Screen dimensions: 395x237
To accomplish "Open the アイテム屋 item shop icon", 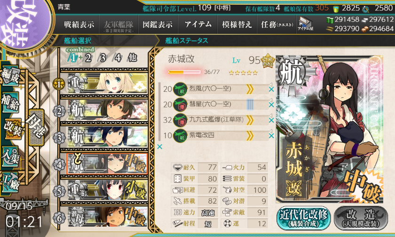I will [305, 24].
